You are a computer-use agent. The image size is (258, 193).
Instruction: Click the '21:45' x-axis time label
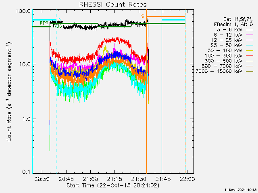[x=163, y=179]
